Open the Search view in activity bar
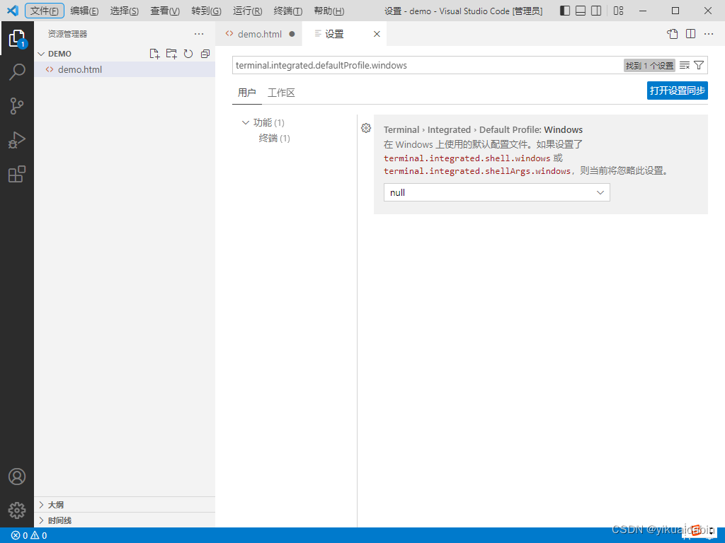The width and height of the screenshot is (725, 543). click(x=17, y=72)
